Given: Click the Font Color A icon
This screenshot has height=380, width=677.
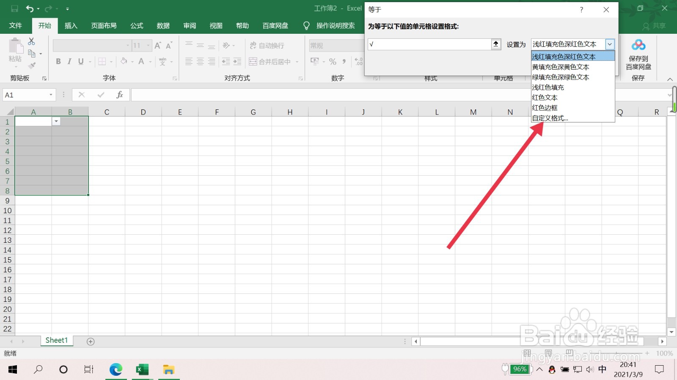Looking at the screenshot, I should pos(141,62).
